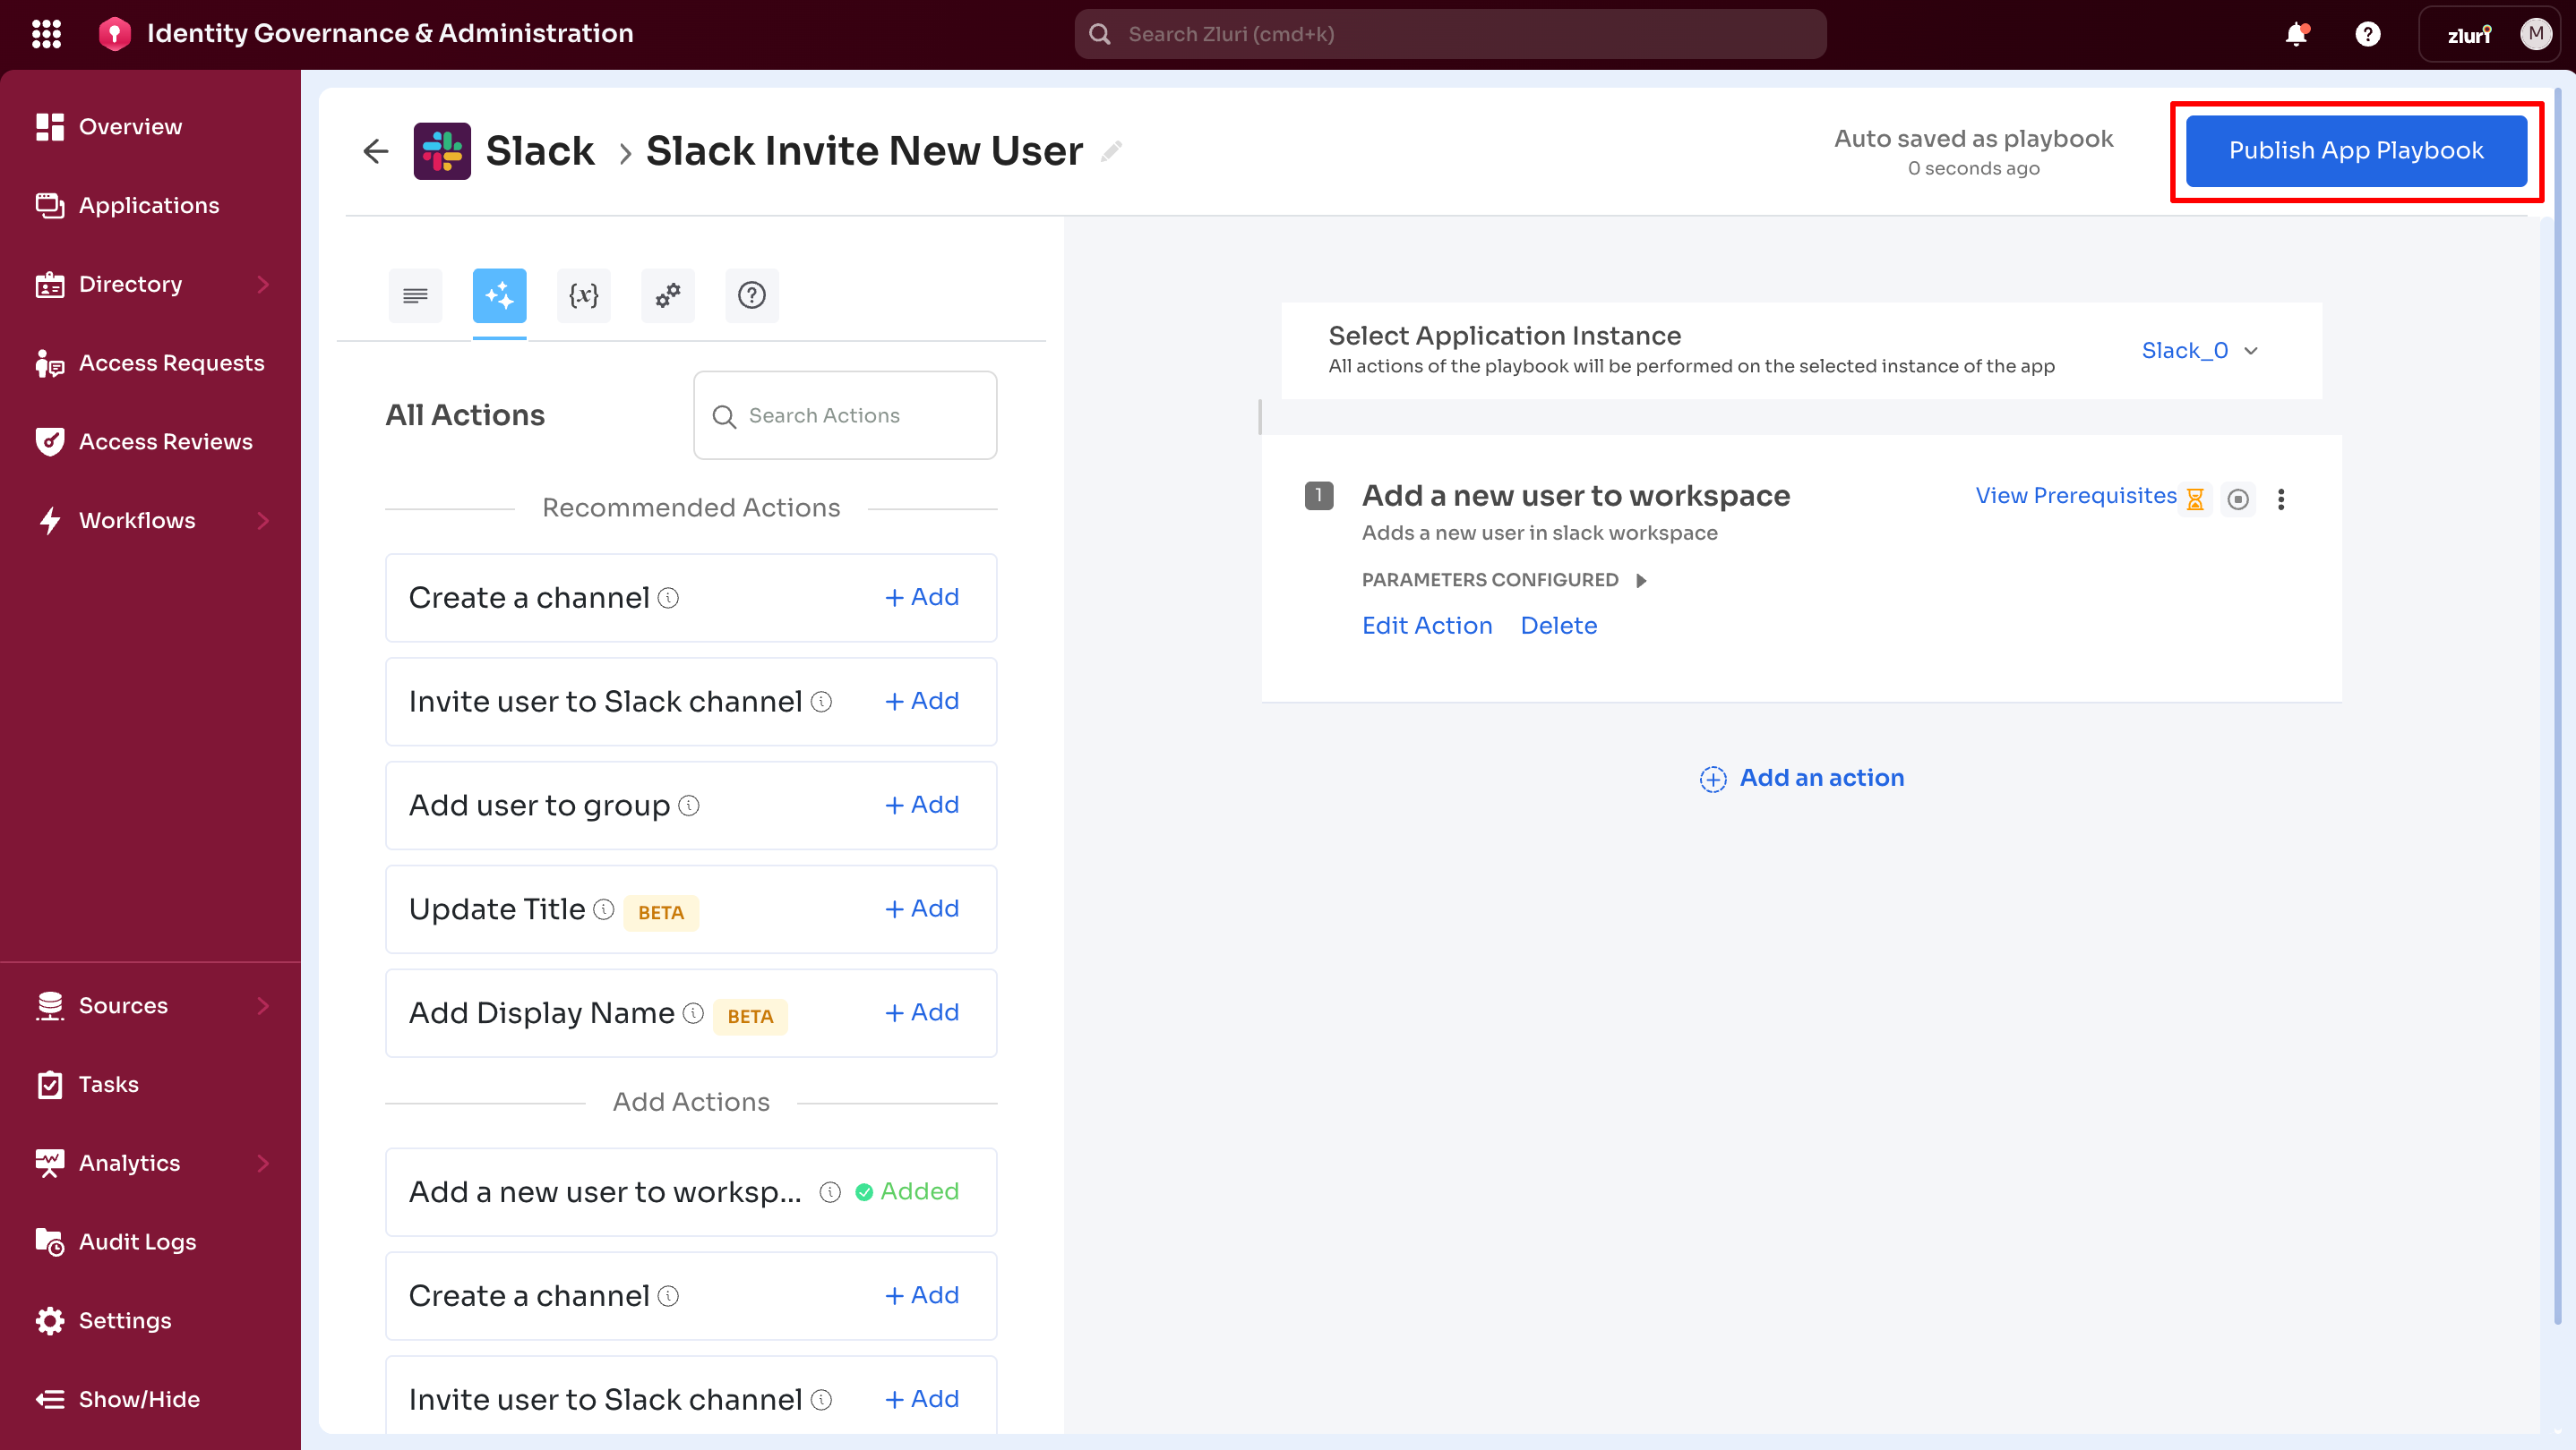2576x1450 pixels.
Task: Expand the Slack_0 instance dropdown
Action: coord(2201,350)
